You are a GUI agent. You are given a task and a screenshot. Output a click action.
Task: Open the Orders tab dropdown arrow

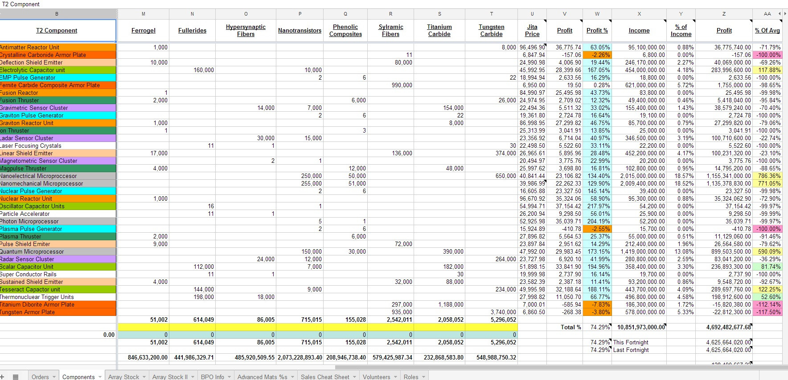click(x=54, y=377)
